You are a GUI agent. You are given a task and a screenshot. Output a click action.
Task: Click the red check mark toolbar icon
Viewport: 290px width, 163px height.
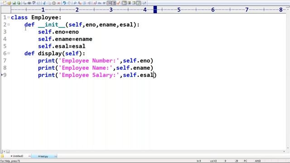119,3
